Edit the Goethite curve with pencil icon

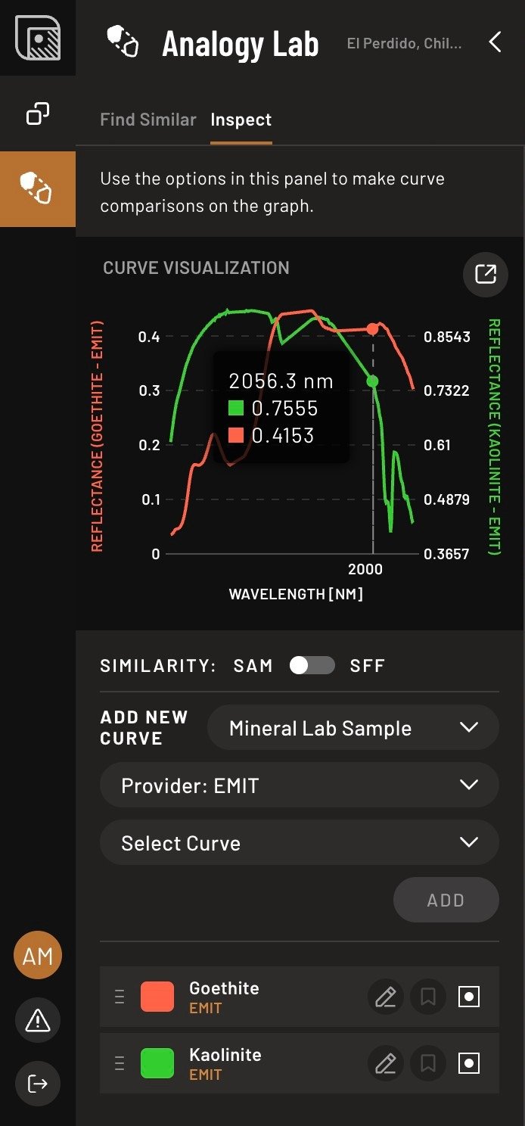click(x=386, y=997)
